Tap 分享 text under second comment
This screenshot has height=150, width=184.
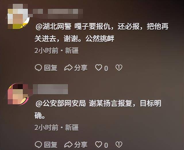pyautogui.click(x=80, y=145)
